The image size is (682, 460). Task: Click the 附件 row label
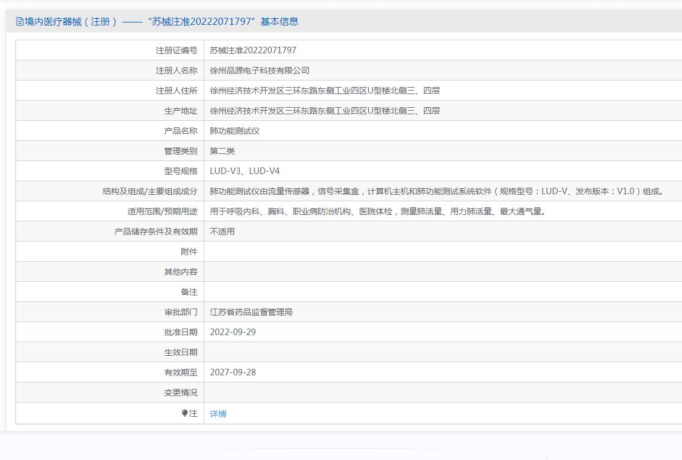(189, 252)
